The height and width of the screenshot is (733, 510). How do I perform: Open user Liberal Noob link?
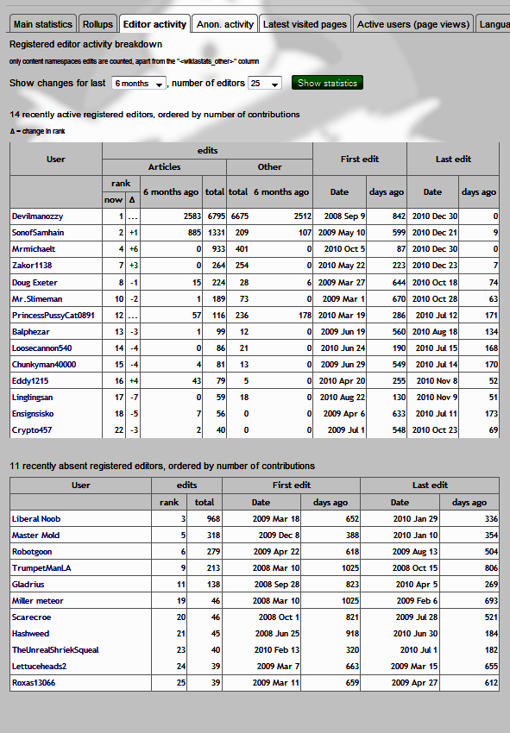tap(36, 519)
